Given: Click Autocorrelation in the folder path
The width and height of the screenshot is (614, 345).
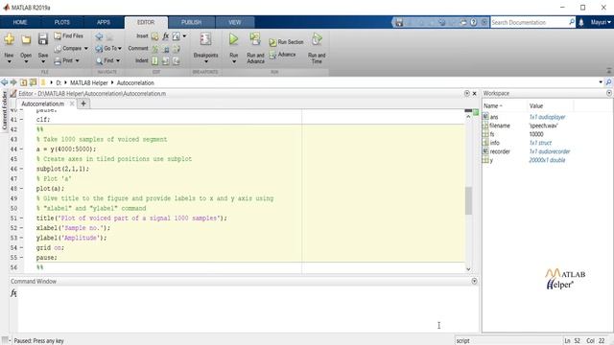Looking at the screenshot, I should coord(135,83).
